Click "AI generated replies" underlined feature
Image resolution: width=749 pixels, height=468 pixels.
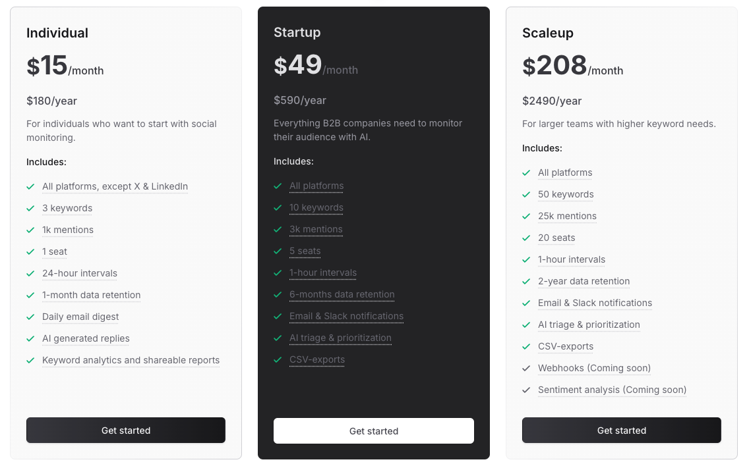(x=86, y=339)
